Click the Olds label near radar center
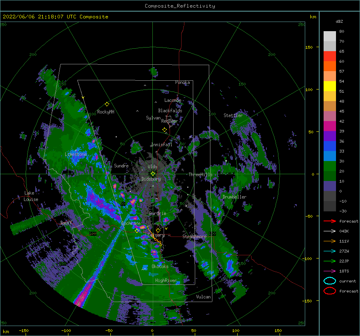The image size is (360, 336). [152, 167]
